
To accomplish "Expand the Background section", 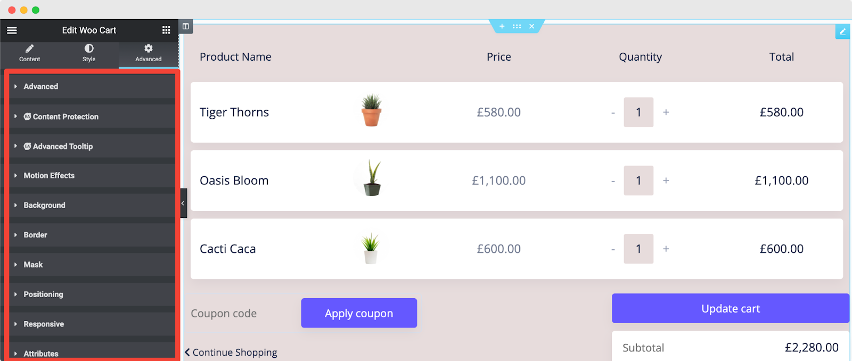I will point(44,205).
